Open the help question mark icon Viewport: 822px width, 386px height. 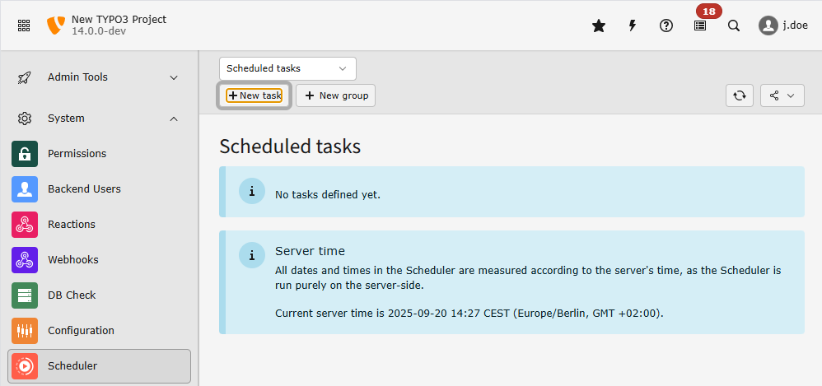coord(666,26)
